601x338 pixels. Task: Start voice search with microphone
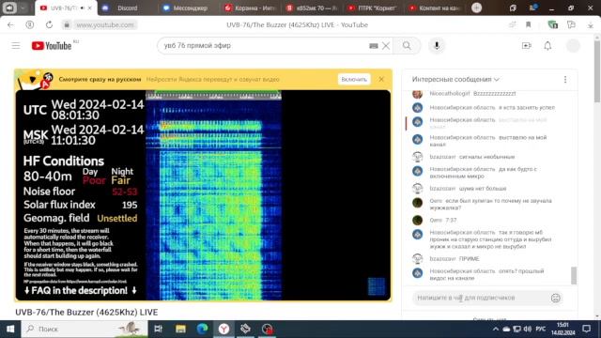tap(437, 46)
